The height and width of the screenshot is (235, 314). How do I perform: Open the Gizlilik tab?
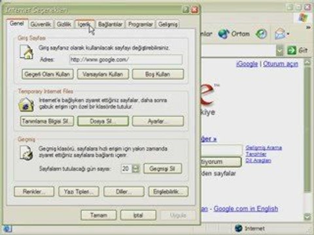[x=64, y=24]
